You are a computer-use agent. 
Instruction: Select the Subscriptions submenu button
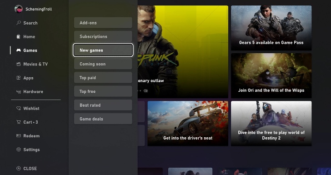click(103, 36)
